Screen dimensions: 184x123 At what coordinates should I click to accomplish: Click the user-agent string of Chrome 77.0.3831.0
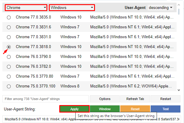[132, 37]
